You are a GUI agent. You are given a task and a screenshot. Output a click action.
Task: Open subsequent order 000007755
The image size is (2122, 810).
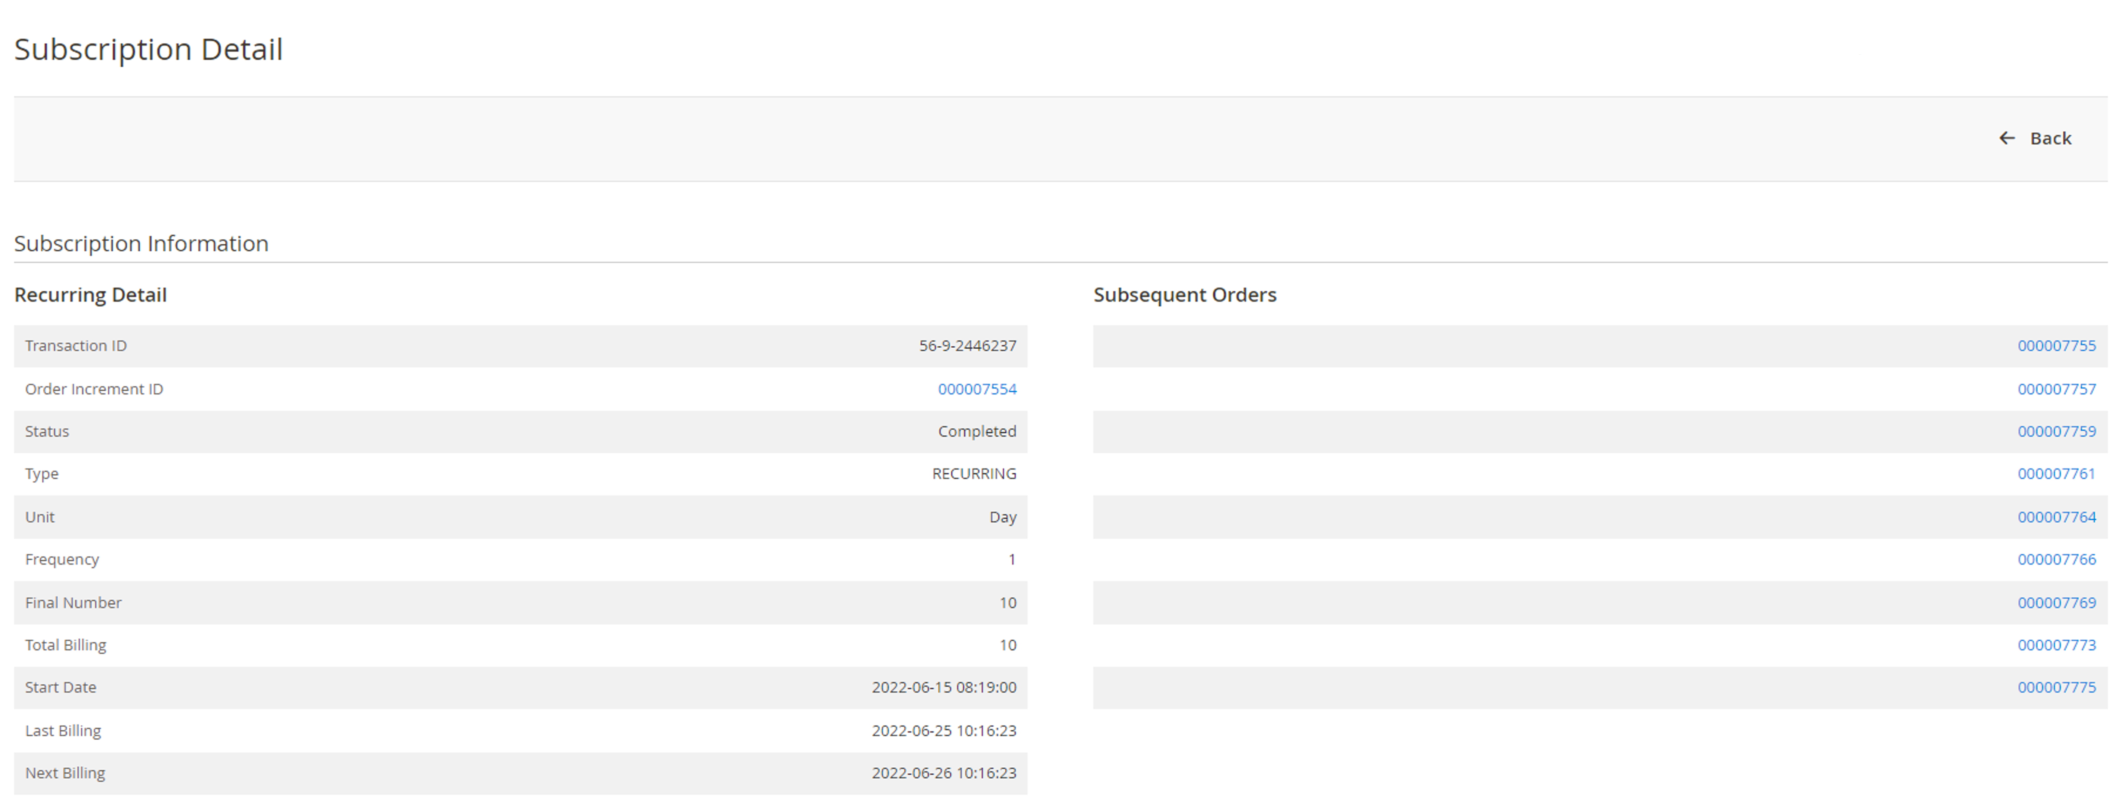click(x=2056, y=346)
